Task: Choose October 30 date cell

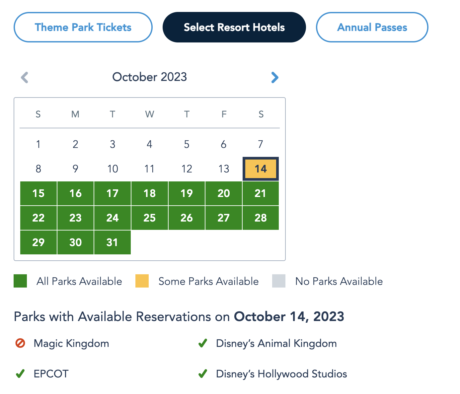Action: coord(76,242)
